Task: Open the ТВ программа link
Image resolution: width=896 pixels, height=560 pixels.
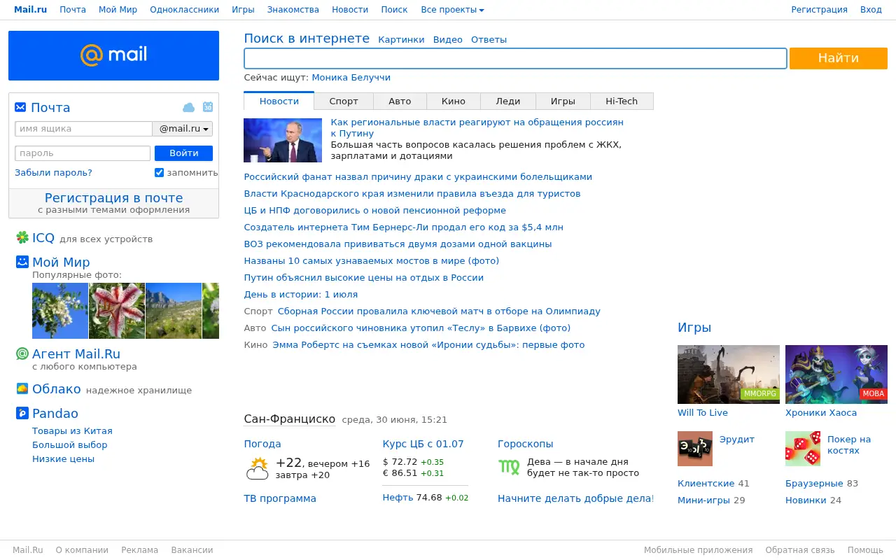Action: coord(280,498)
